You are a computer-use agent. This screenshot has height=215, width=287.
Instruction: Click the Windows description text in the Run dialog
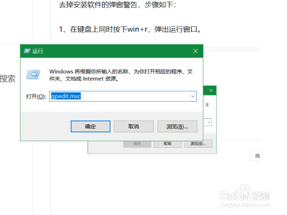click(x=121, y=75)
